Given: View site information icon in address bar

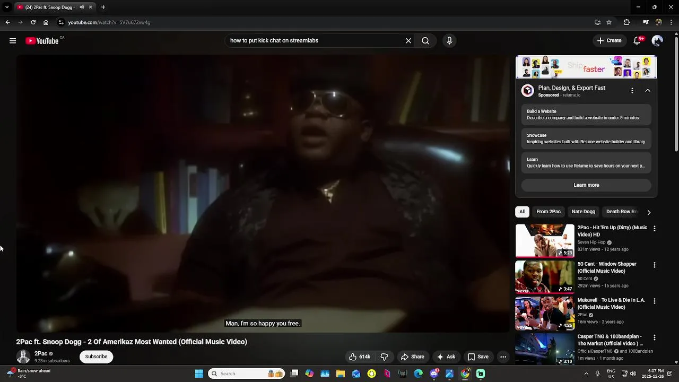Looking at the screenshot, I should (x=61, y=22).
